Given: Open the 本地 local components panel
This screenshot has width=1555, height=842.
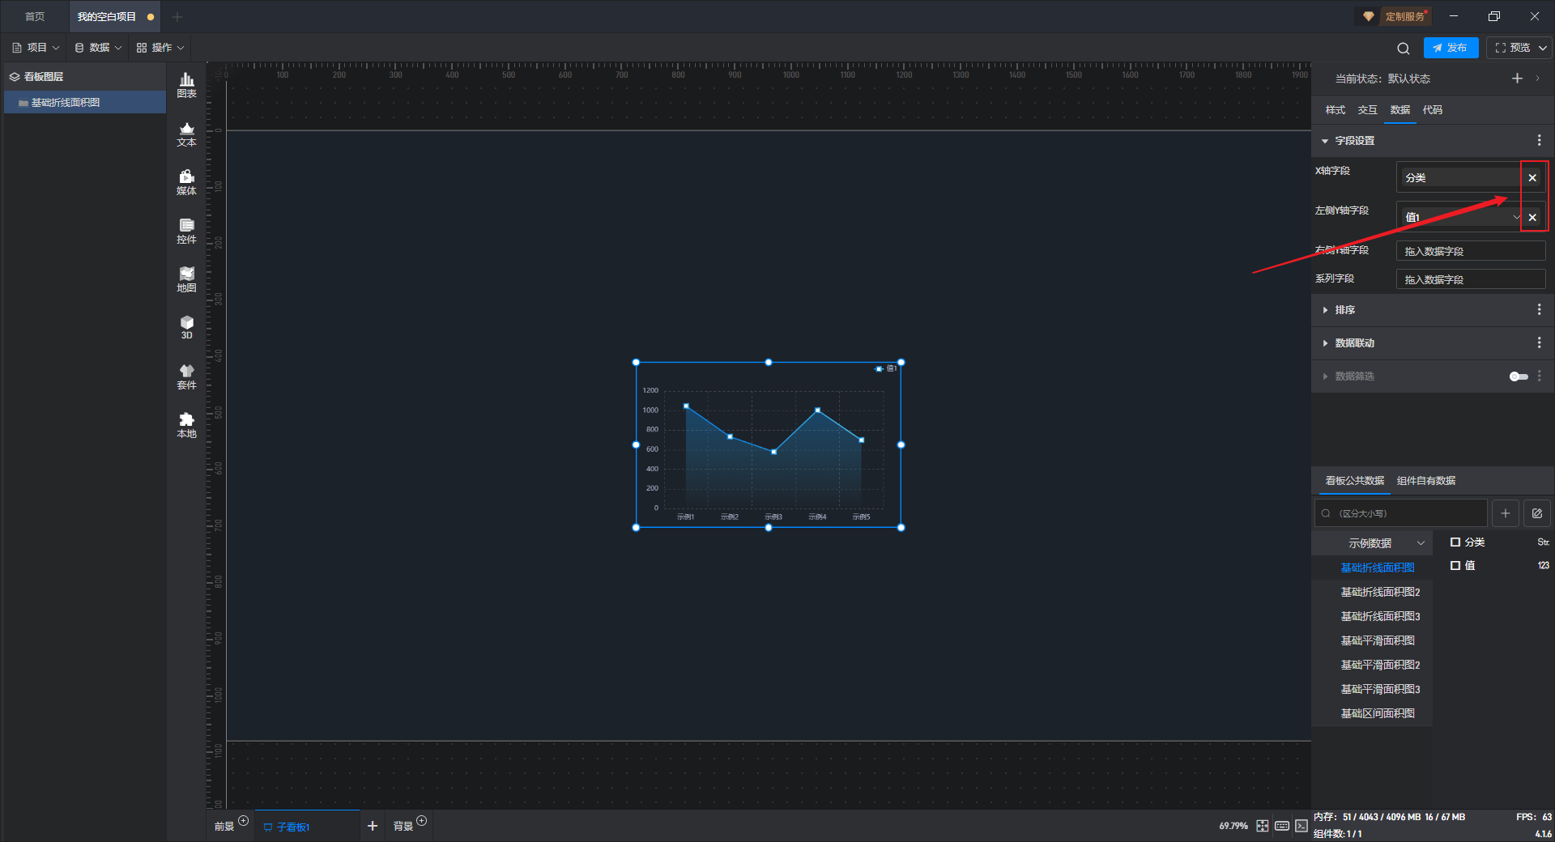Looking at the screenshot, I should 186,425.
